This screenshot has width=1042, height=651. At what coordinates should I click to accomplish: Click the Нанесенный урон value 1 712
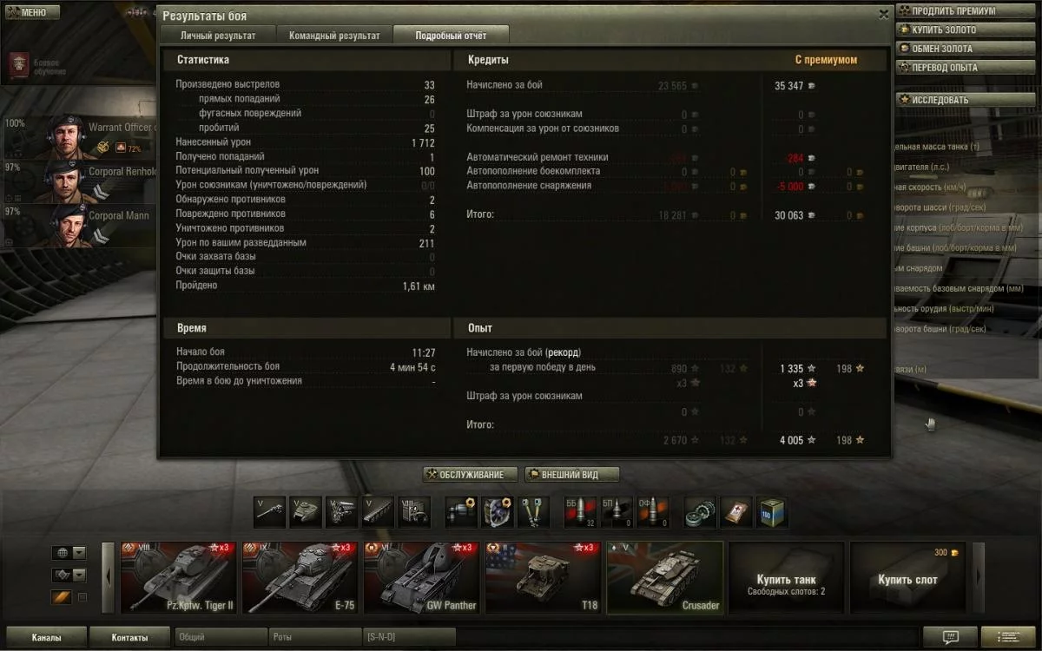coord(423,142)
